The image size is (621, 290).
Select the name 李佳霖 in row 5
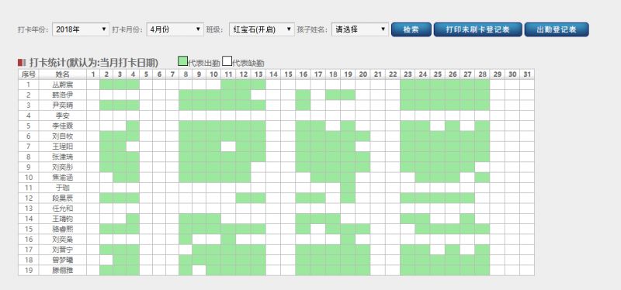[63, 126]
